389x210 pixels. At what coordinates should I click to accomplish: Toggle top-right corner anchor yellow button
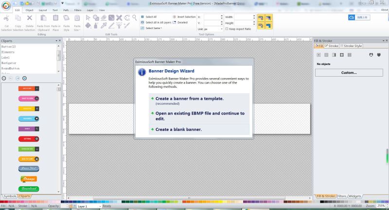point(269,18)
